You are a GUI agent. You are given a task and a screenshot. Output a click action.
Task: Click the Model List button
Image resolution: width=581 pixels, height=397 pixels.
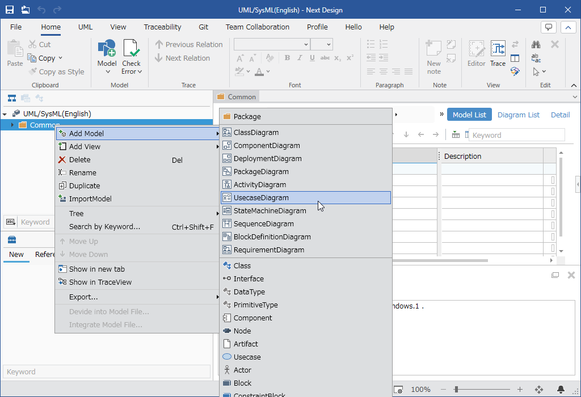click(x=469, y=115)
